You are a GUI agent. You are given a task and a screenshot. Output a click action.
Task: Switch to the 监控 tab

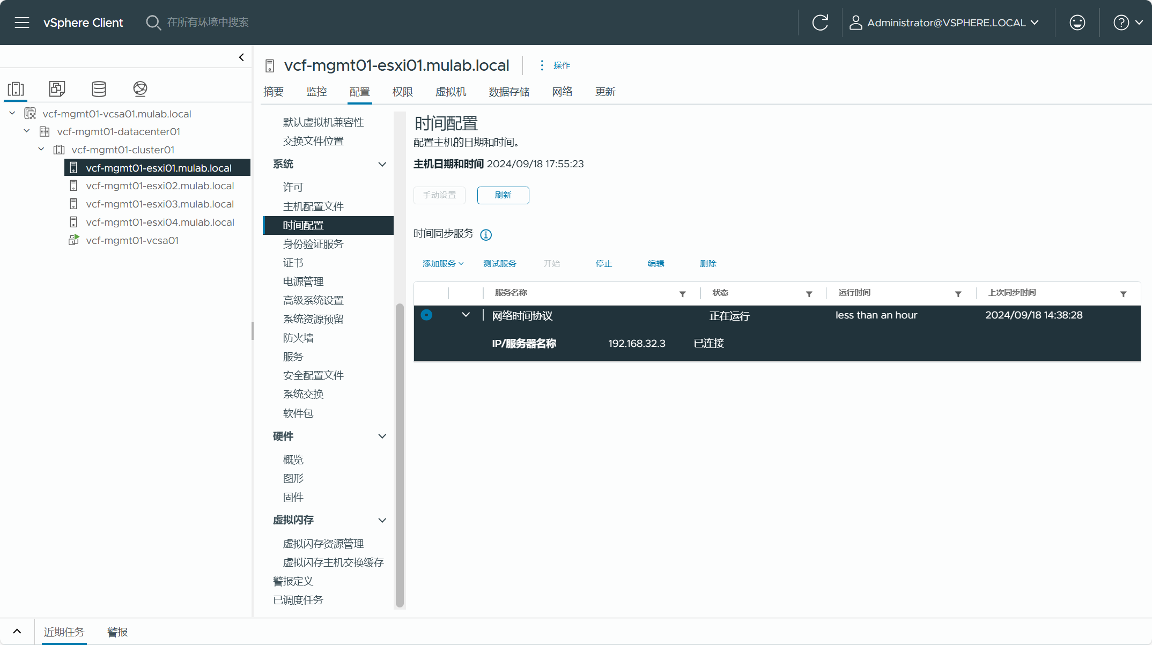[x=316, y=92]
